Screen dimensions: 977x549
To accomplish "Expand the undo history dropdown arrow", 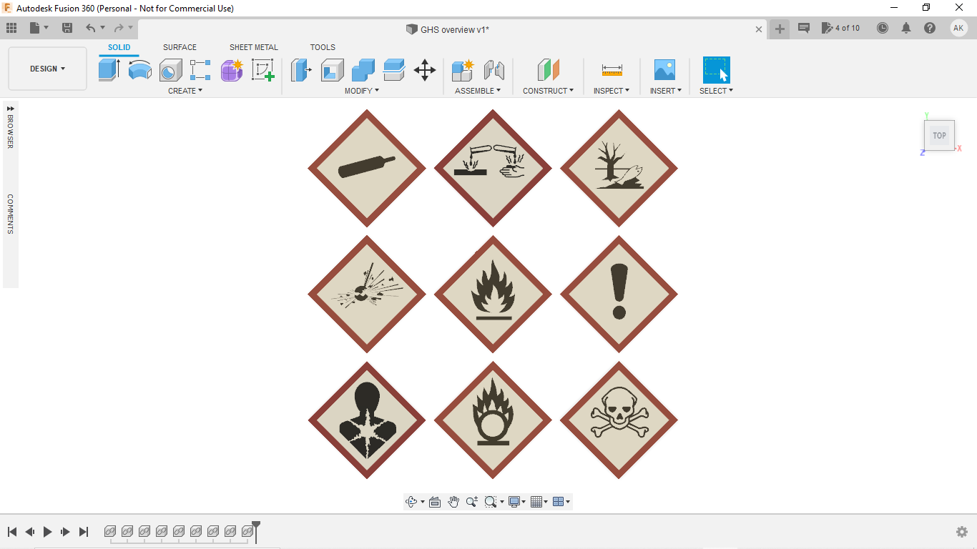I will pyautogui.click(x=102, y=28).
